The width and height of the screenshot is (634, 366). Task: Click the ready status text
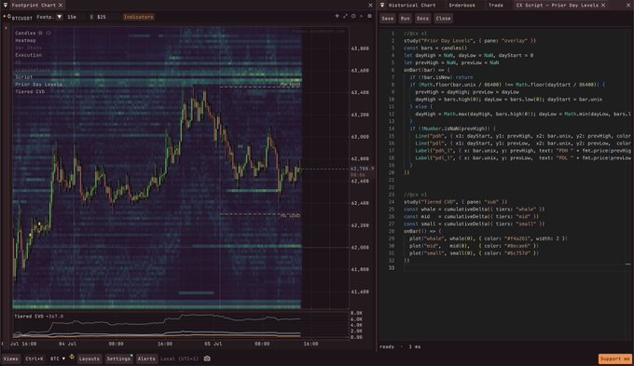pos(387,346)
